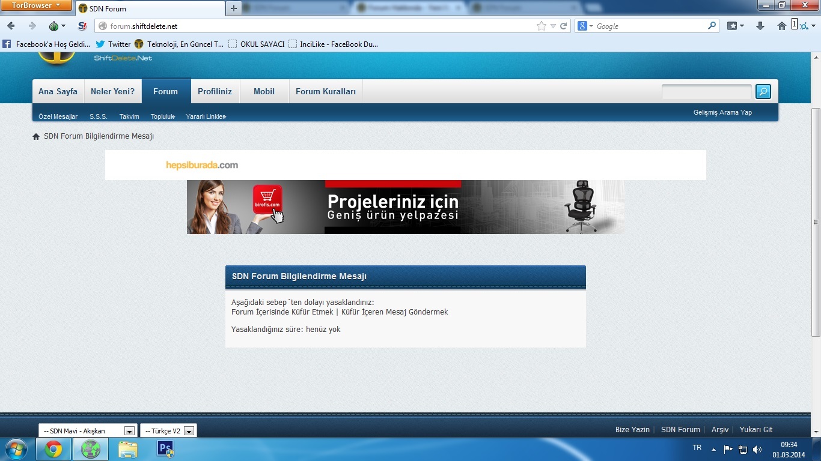Open the Ana Sayfa forum menu
This screenshot has height=461, width=821.
[58, 91]
